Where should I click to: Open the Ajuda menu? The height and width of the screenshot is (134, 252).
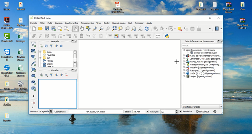tap(149, 23)
